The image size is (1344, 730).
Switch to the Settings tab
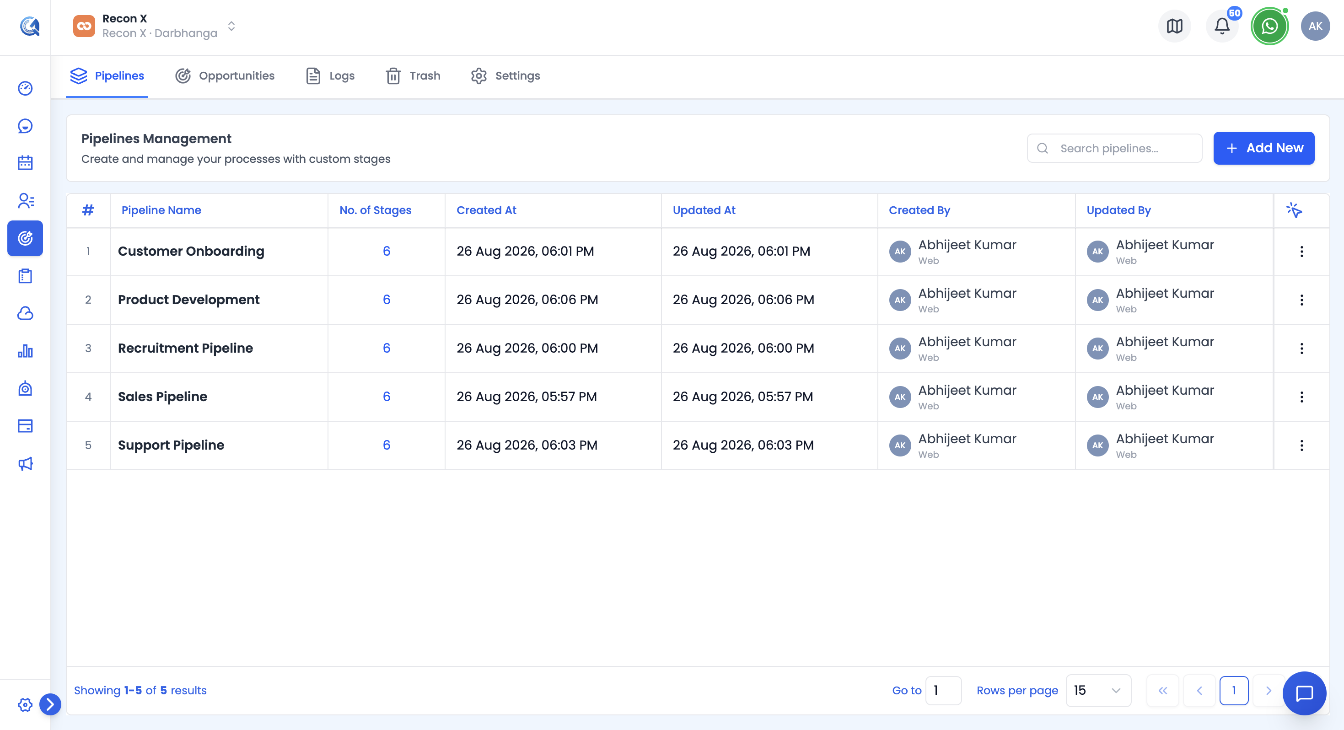505,75
